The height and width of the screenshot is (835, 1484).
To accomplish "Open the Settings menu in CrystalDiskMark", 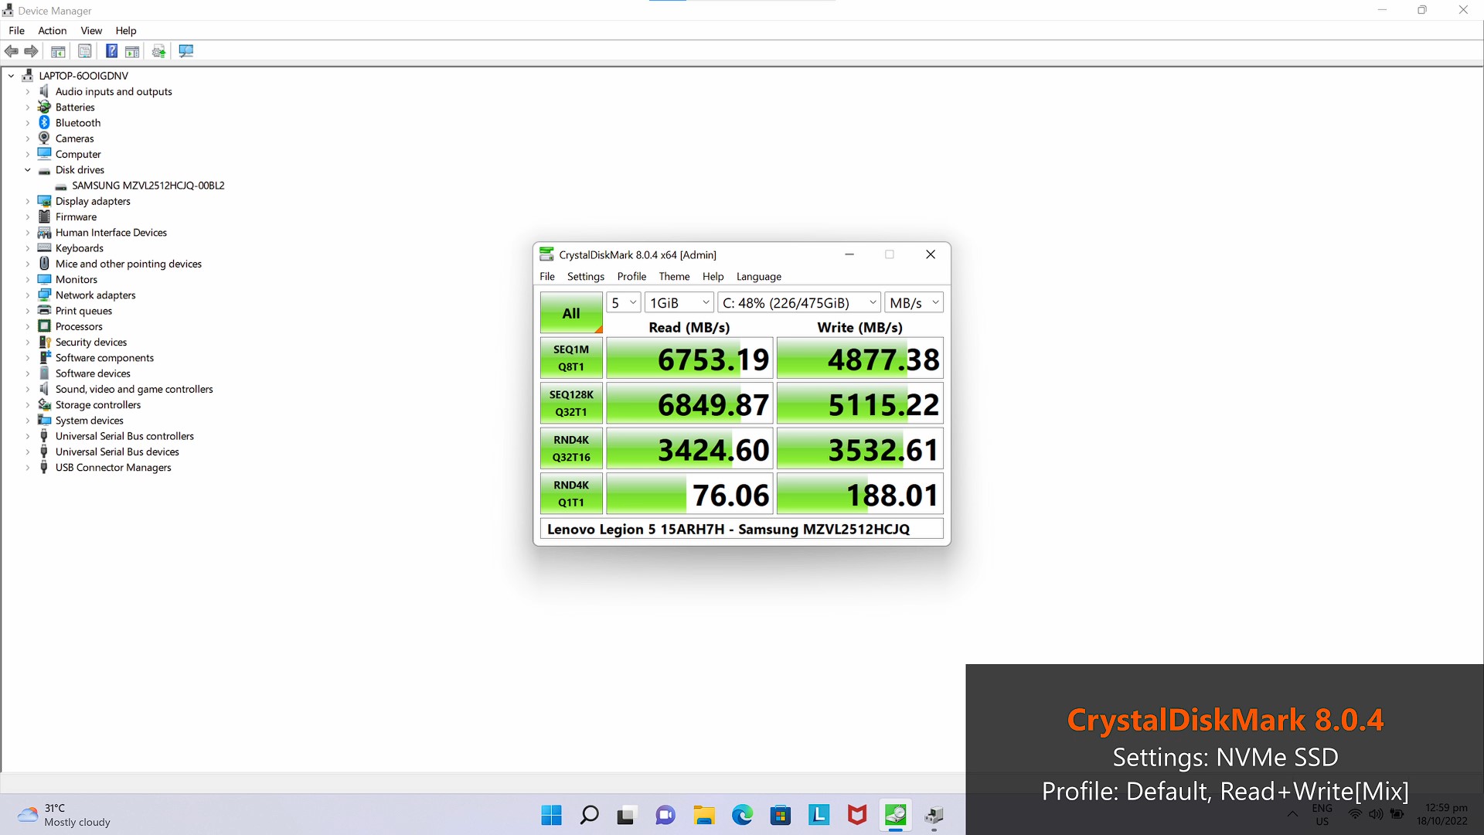I will pos(584,276).
